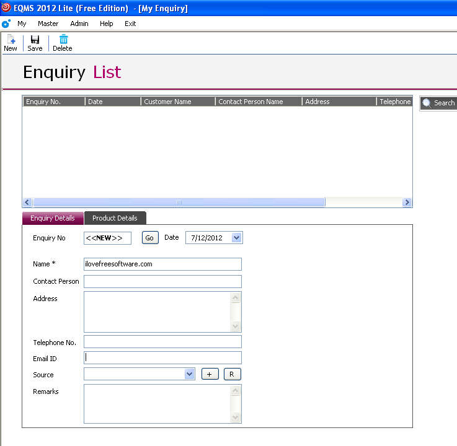
Task: Click the New document toolbar icon
Action: 11,39
